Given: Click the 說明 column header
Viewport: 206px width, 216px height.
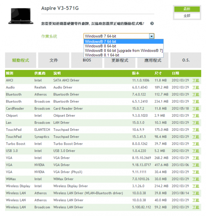Looking at the screenshot, I should [x=57, y=73].
